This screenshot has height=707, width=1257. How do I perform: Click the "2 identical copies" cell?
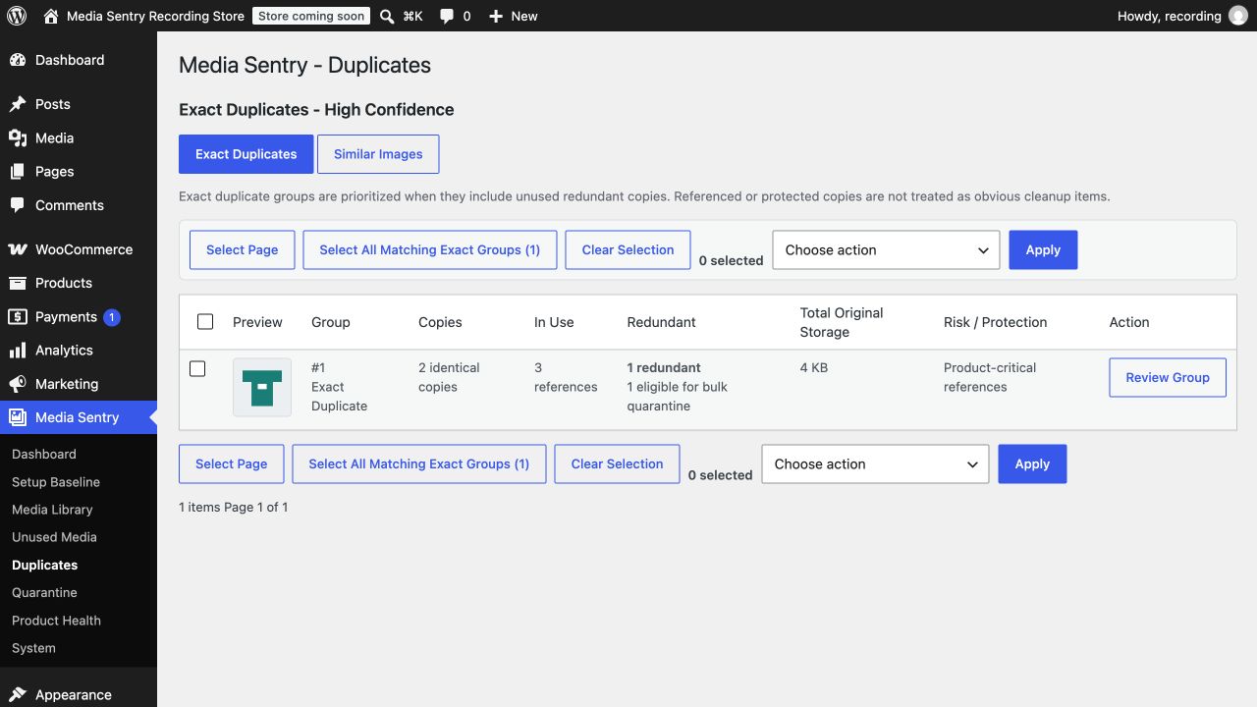pyautogui.click(x=449, y=377)
